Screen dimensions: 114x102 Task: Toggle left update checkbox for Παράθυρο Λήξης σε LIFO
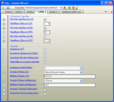pos(4,41)
